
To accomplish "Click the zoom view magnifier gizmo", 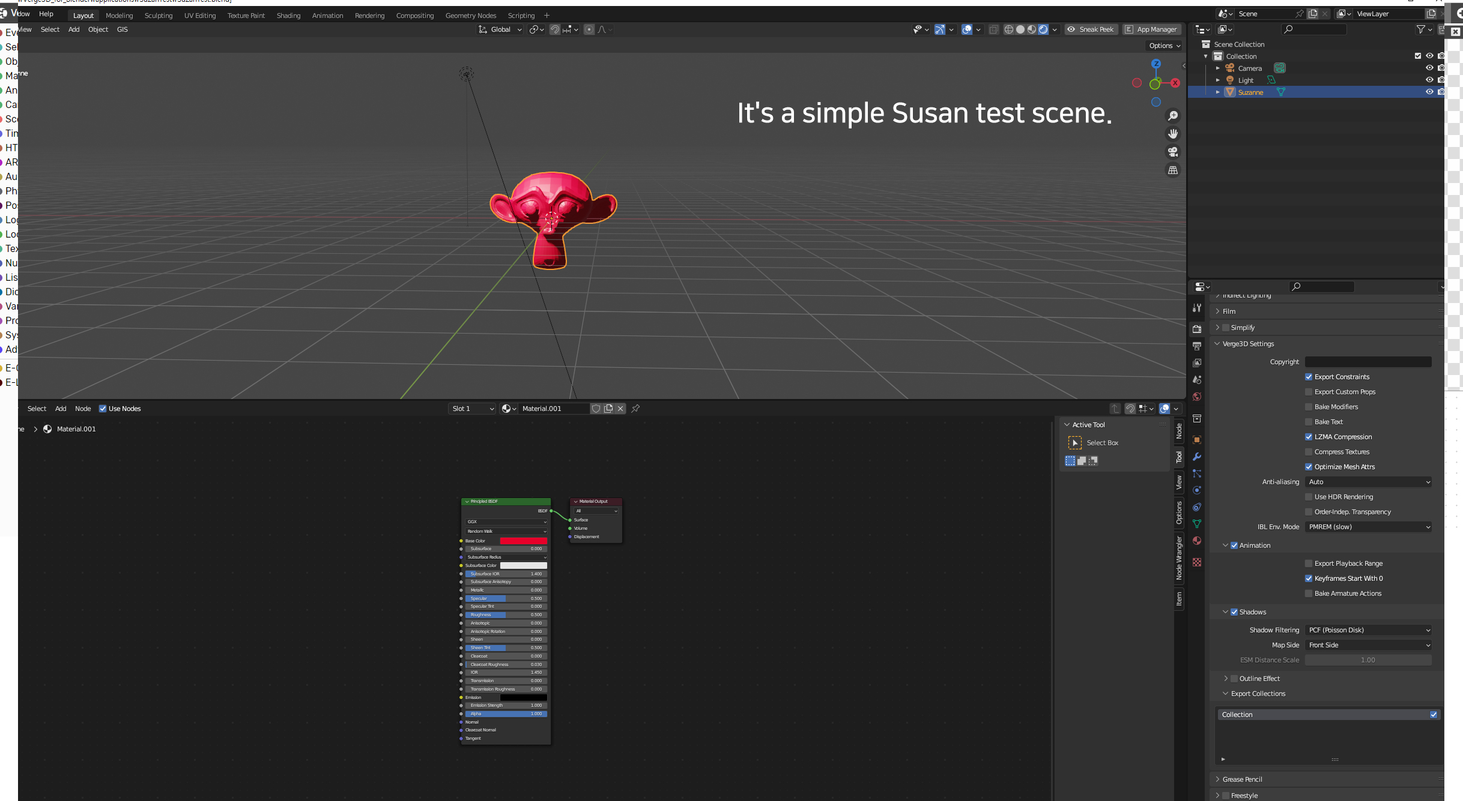I will (x=1172, y=116).
